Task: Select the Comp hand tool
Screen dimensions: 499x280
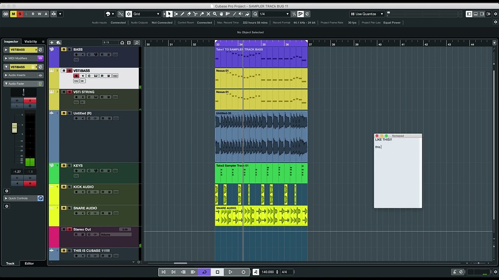Action: click(221, 14)
